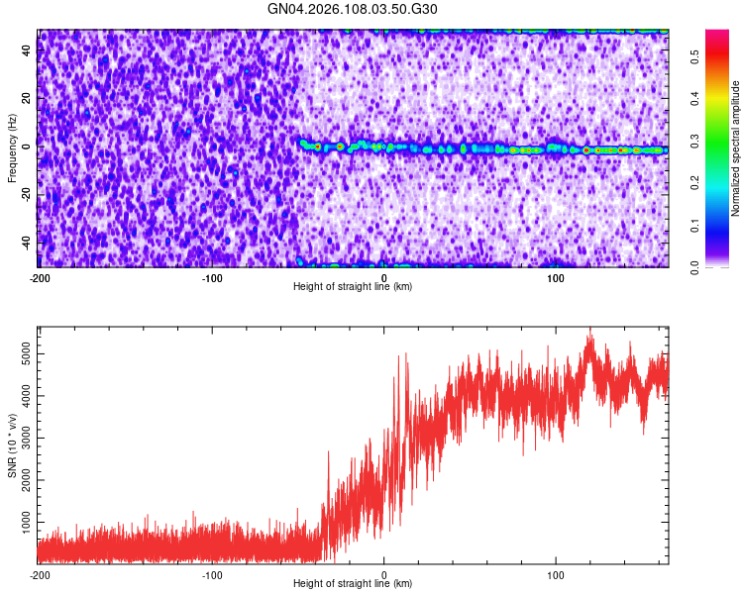Click the -200 tick under the spectrogram
This screenshot has width=743, height=594.
pyautogui.click(x=40, y=278)
